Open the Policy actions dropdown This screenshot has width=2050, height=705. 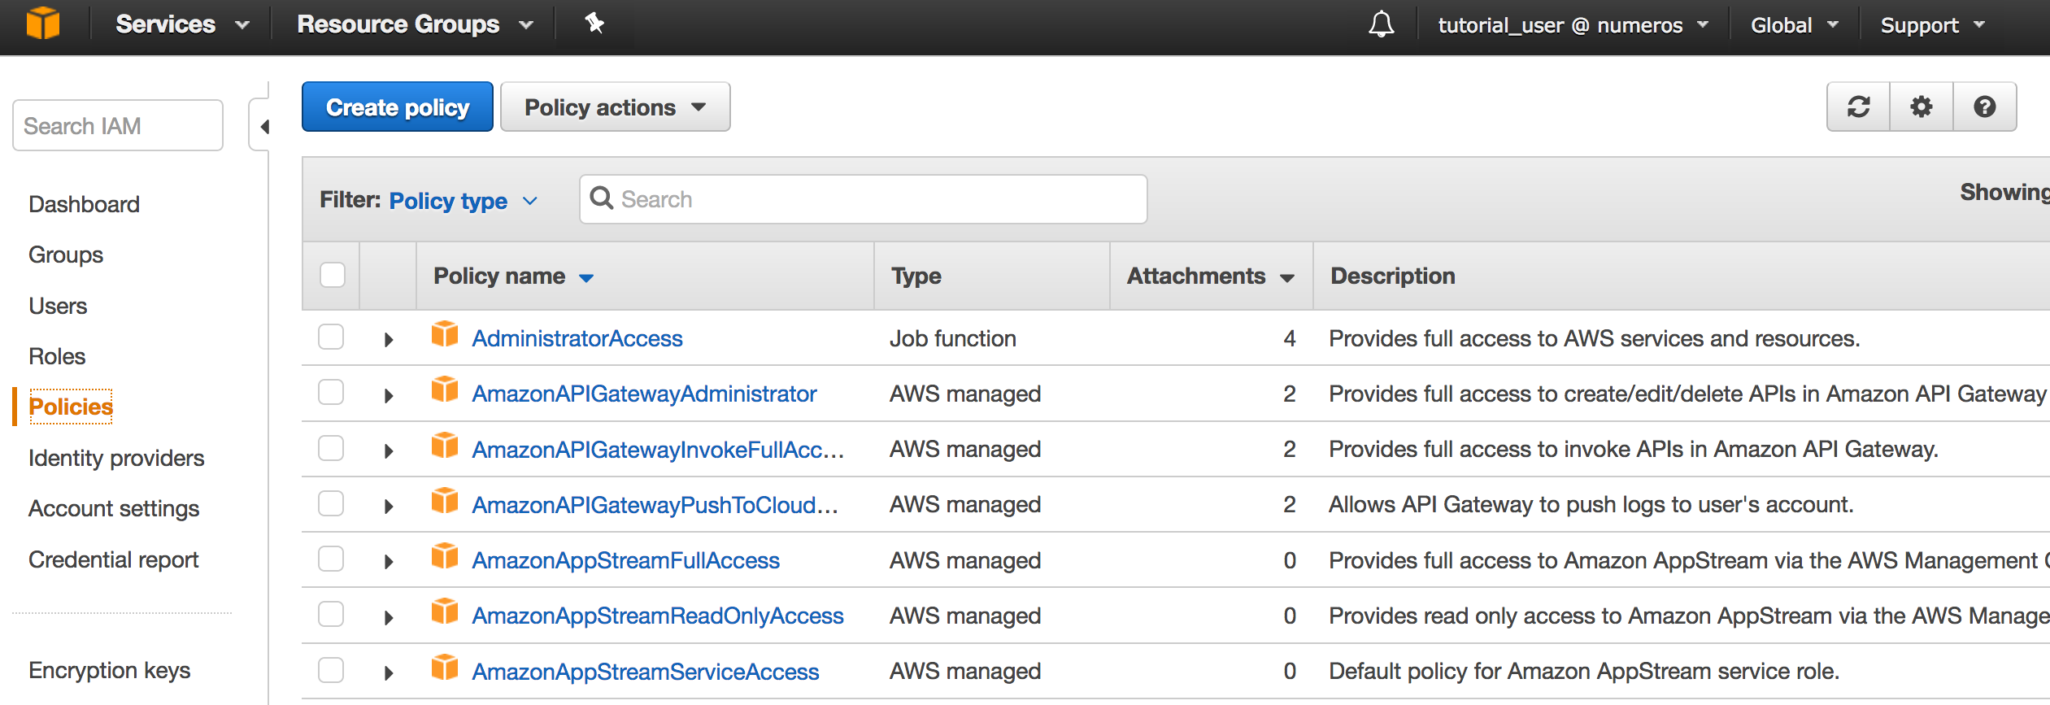click(x=615, y=107)
